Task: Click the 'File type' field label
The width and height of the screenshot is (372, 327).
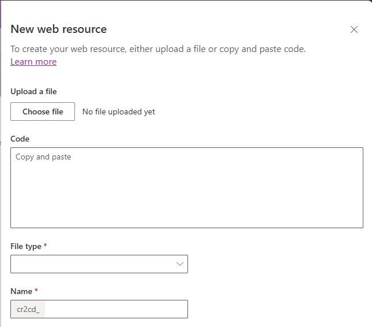Action: [26, 247]
